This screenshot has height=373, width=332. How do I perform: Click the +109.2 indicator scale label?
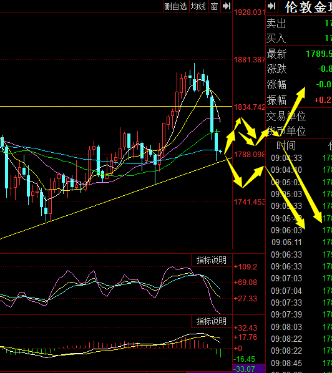[245, 267]
